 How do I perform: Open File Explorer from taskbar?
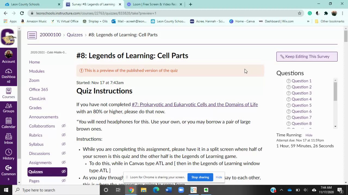(x=143, y=190)
